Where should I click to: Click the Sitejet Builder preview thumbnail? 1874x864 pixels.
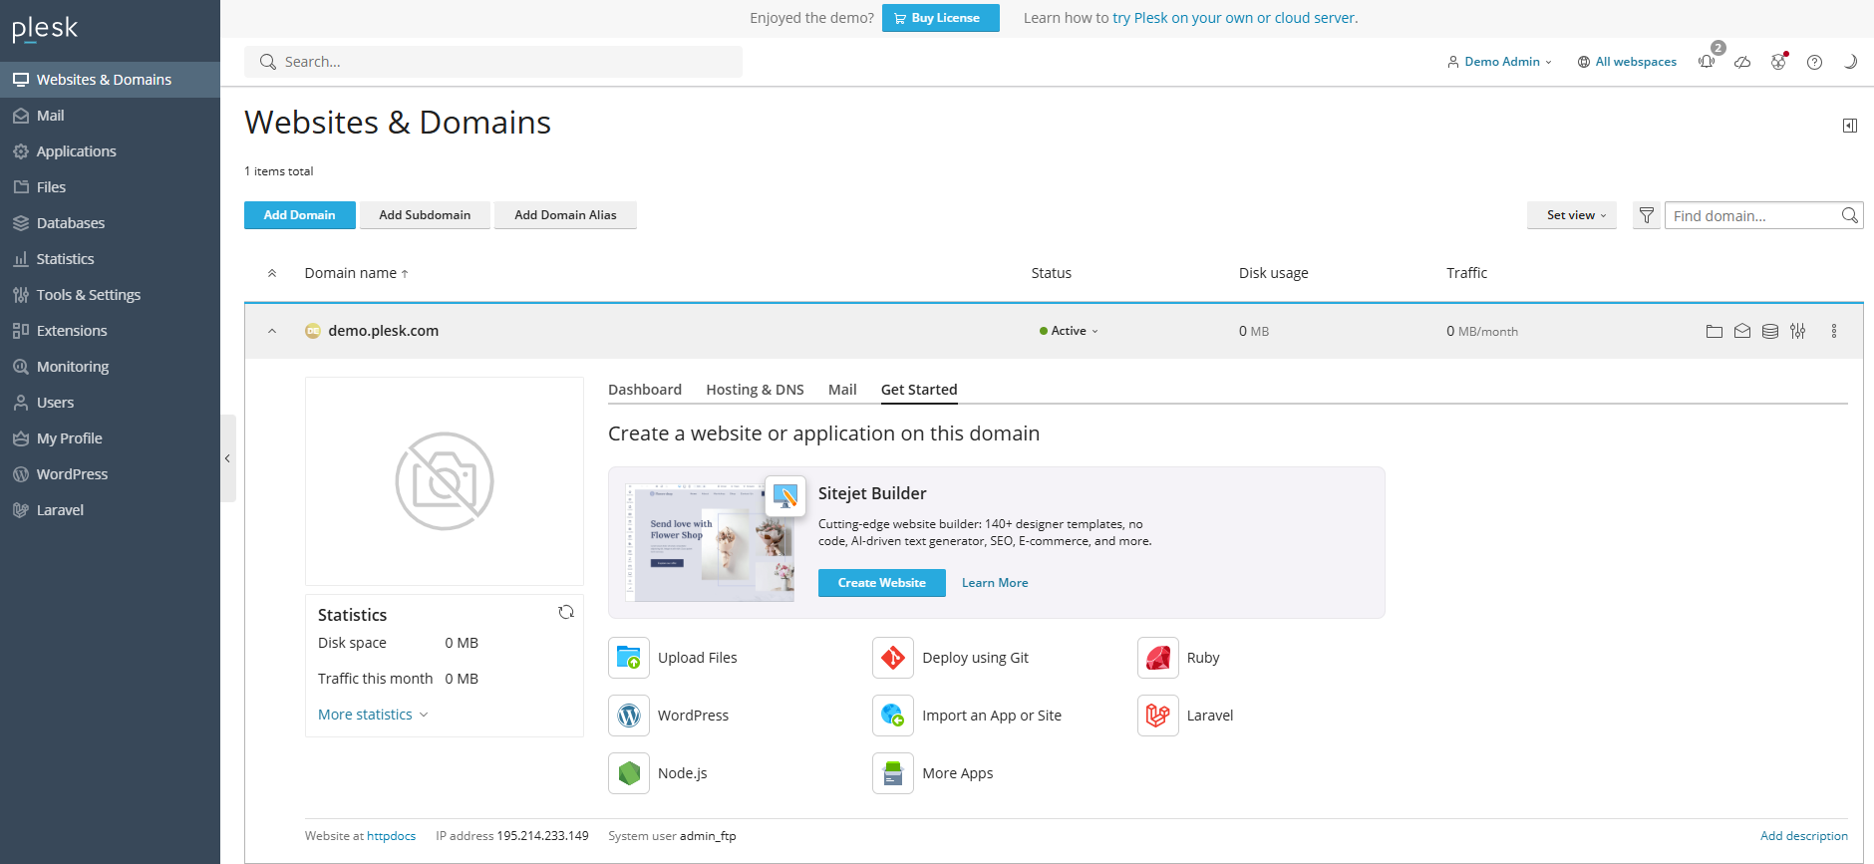(710, 542)
